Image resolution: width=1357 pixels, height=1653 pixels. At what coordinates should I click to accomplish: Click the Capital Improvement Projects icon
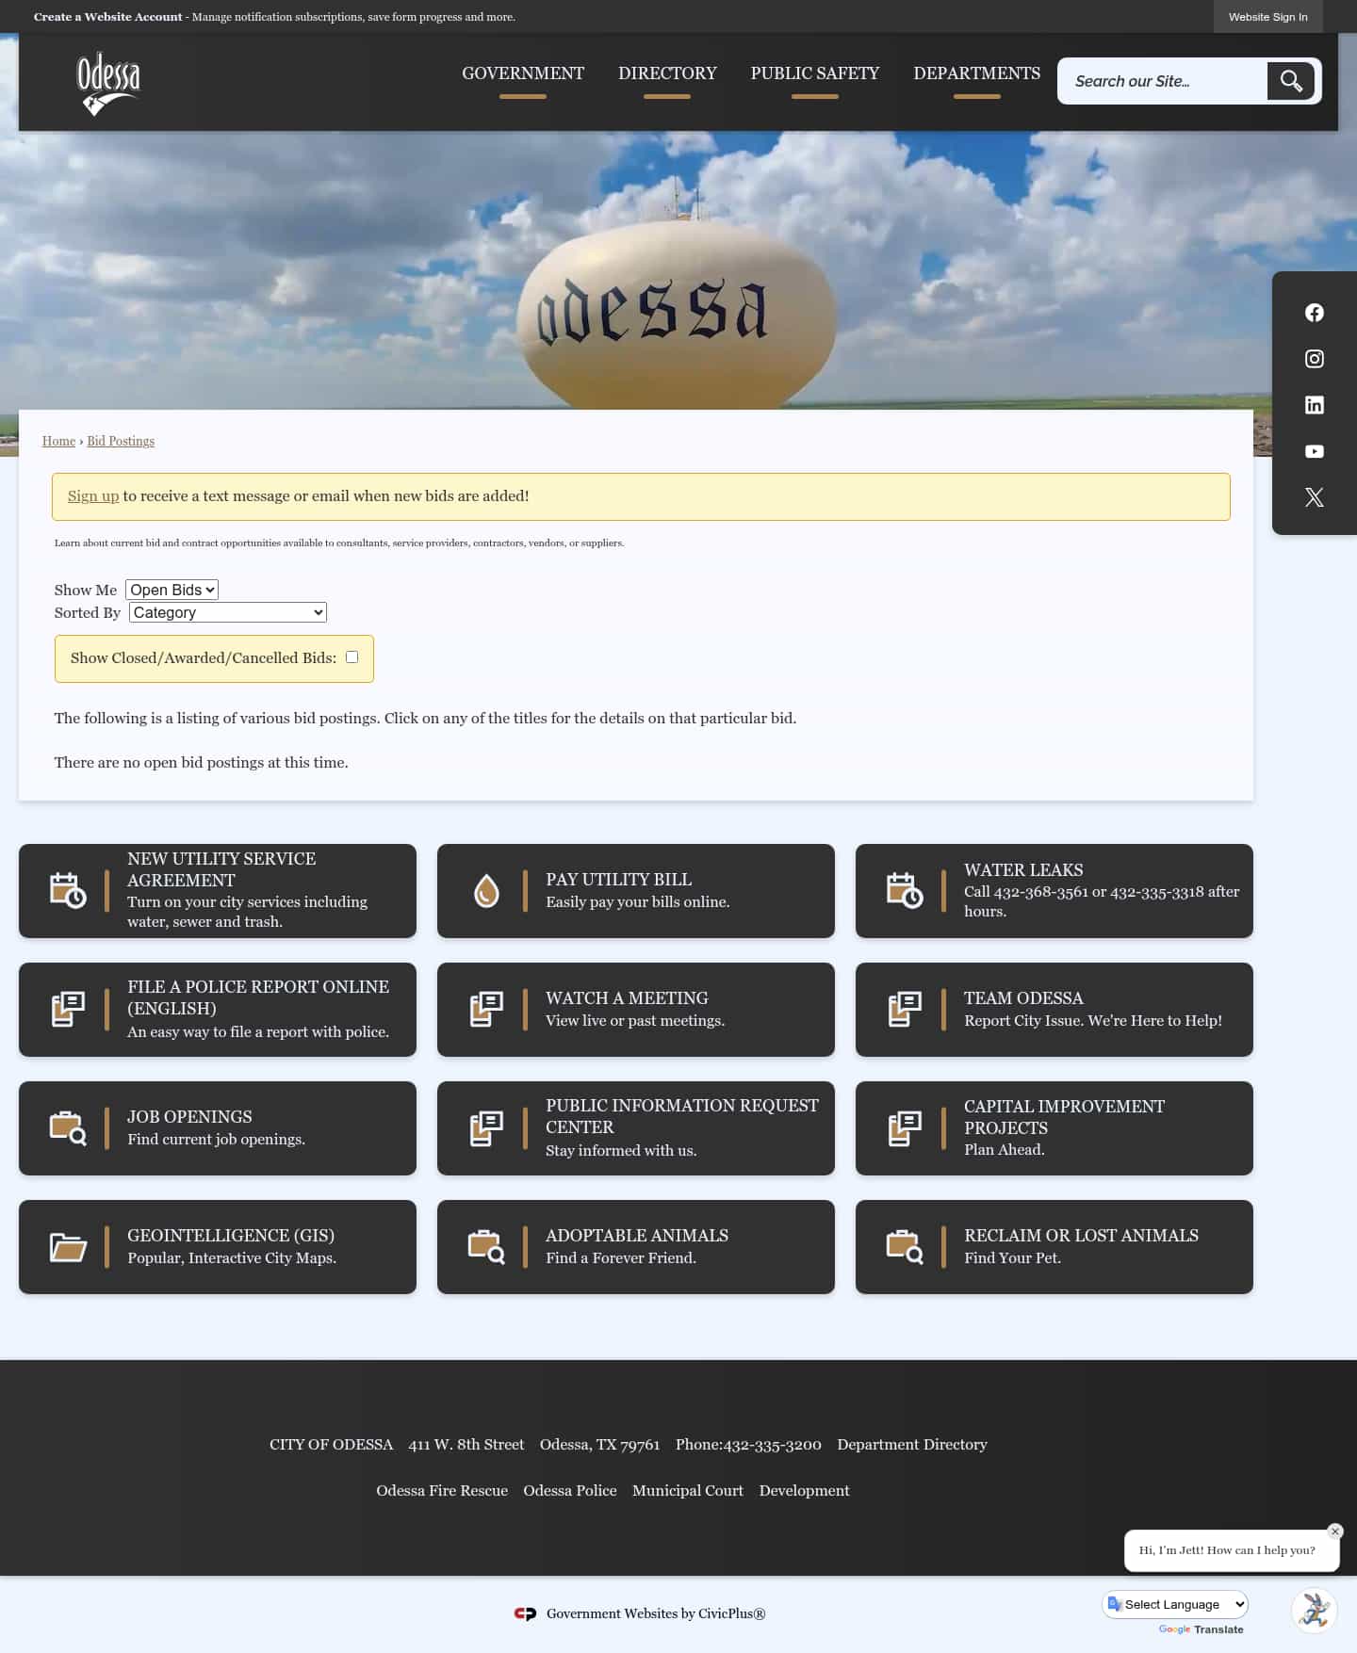coord(905,1127)
